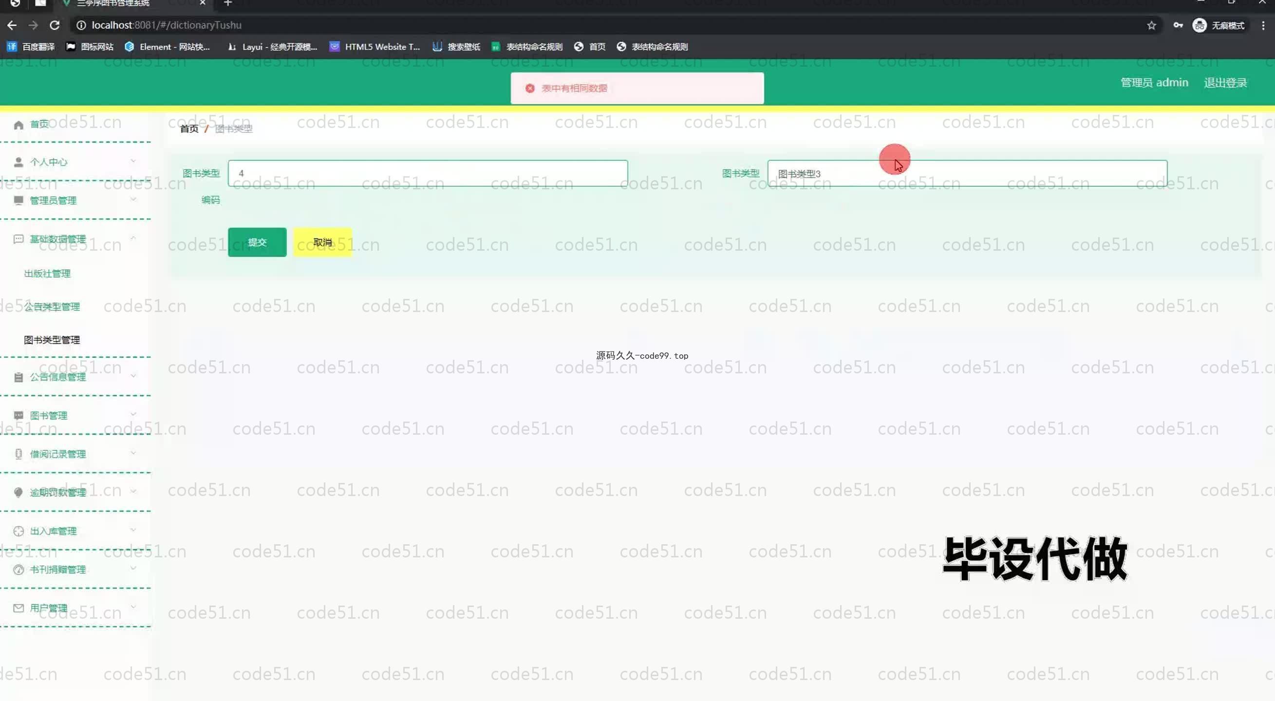Focus the 图书类型 name input field
This screenshot has width=1275, height=701.
point(967,173)
